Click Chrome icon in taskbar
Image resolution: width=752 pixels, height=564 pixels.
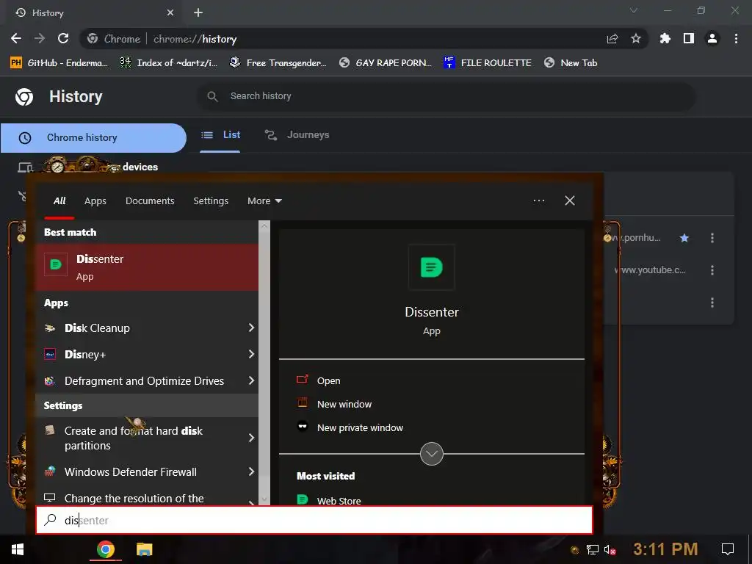pyautogui.click(x=106, y=549)
